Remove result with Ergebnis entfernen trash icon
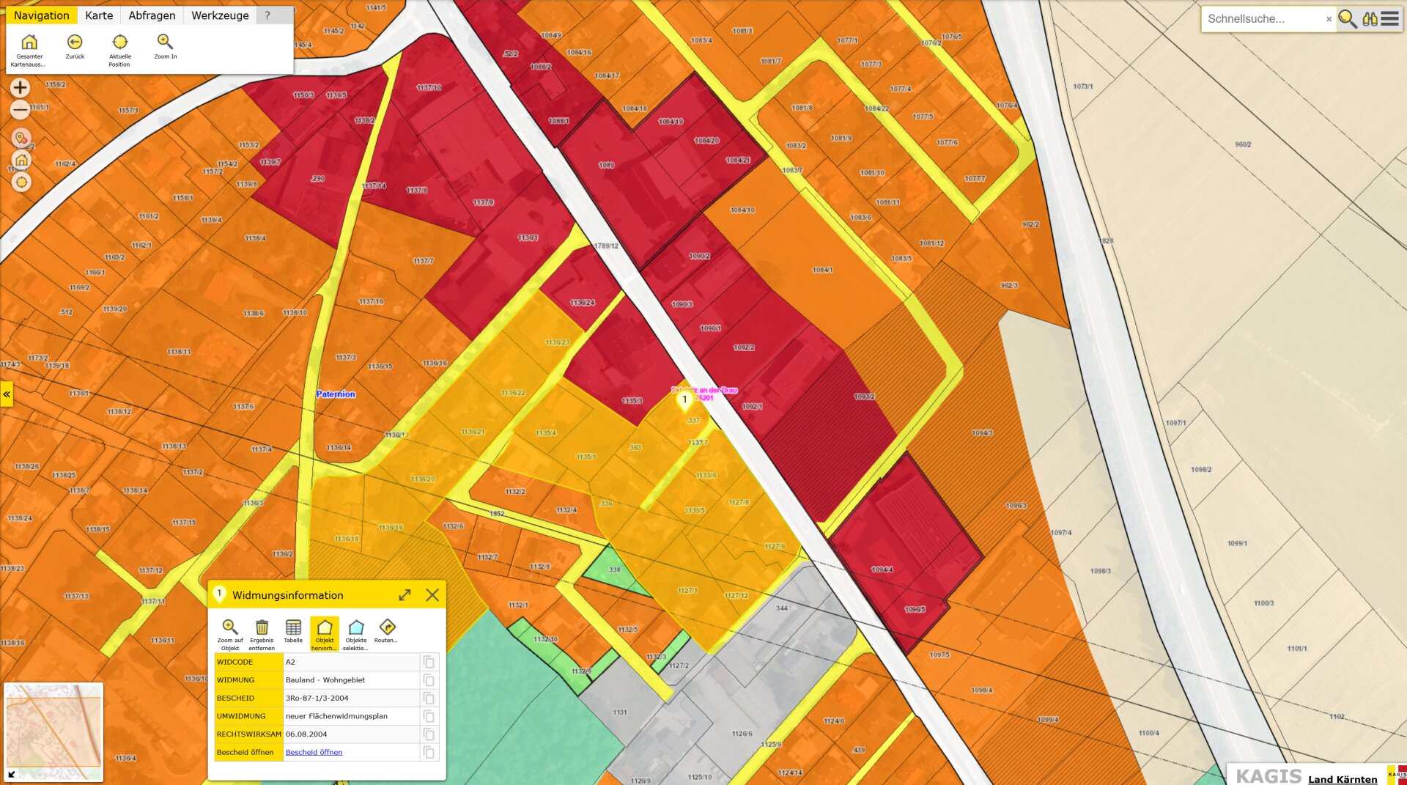 pos(262,627)
